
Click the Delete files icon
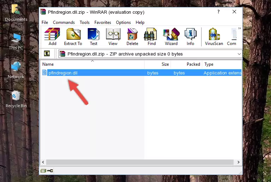(x=133, y=37)
